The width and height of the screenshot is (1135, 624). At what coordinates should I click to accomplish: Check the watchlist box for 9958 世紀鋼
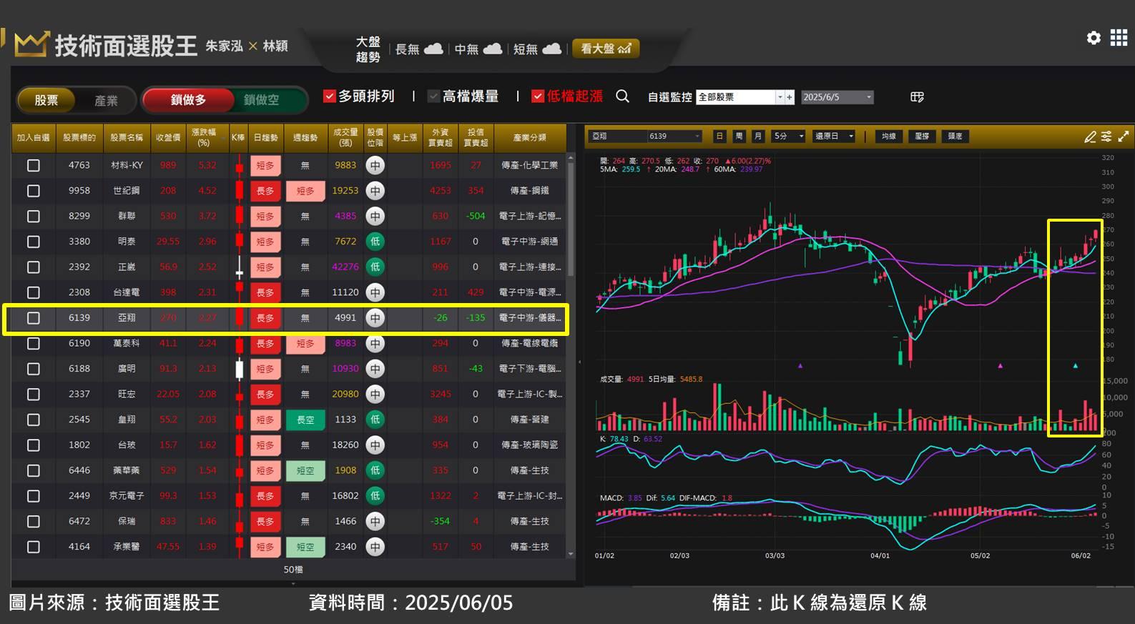(x=33, y=191)
